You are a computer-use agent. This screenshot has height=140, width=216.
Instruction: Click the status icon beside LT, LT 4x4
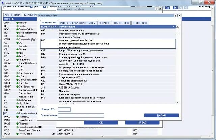[17, 103]
